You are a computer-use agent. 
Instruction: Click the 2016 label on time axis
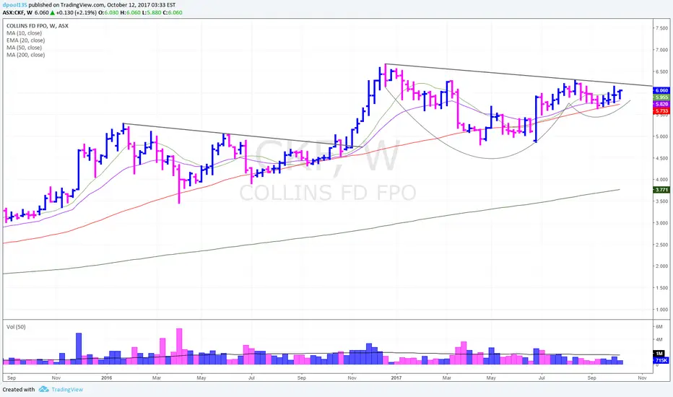pyautogui.click(x=106, y=378)
